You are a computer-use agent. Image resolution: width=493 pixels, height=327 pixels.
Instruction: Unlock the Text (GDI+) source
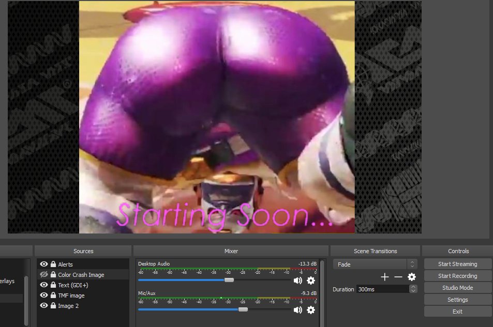tap(53, 285)
